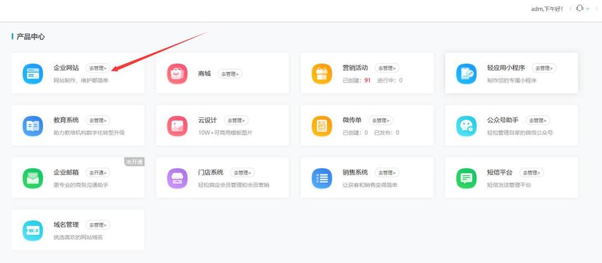Click the 教育系统 open book icon

33,126
